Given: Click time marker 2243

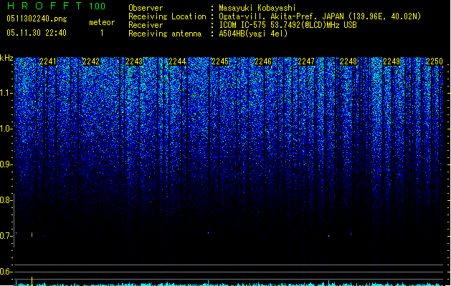Looking at the screenshot, I should (134, 61).
